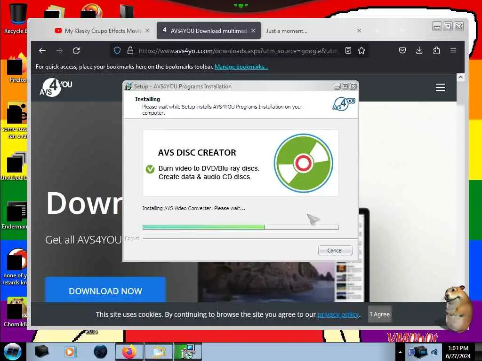Open the privacy policy link
The width and height of the screenshot is (482, 361).
338,314
